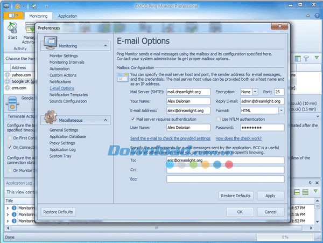323x243 pixels.
Task: Click the application menu button at top-left
Action: 11,16
